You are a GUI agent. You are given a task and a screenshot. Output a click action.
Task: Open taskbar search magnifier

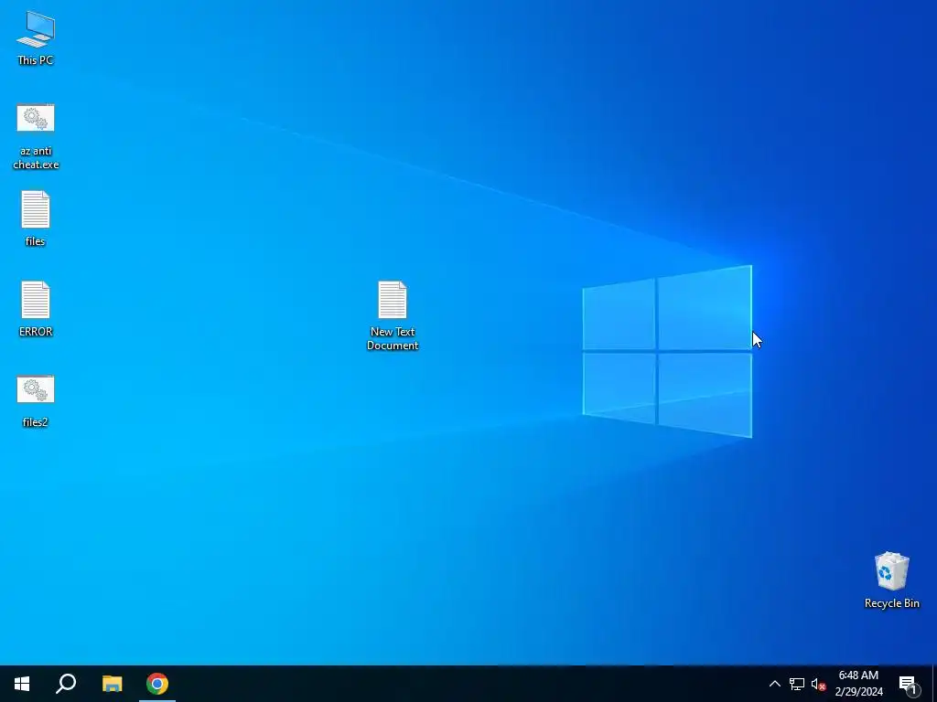pyautogui.click(x=66, y=684)
